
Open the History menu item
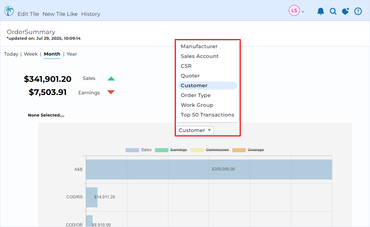[x=91, y=14]
